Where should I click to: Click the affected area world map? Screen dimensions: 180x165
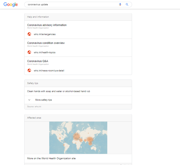pos(78,138)
